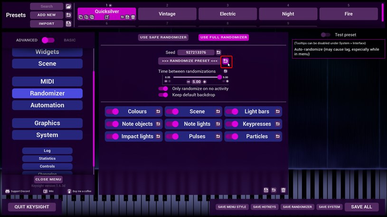This screenshot has width=387, height=217.
Task: Open the Widgets menu section
Action: (47, 52)
